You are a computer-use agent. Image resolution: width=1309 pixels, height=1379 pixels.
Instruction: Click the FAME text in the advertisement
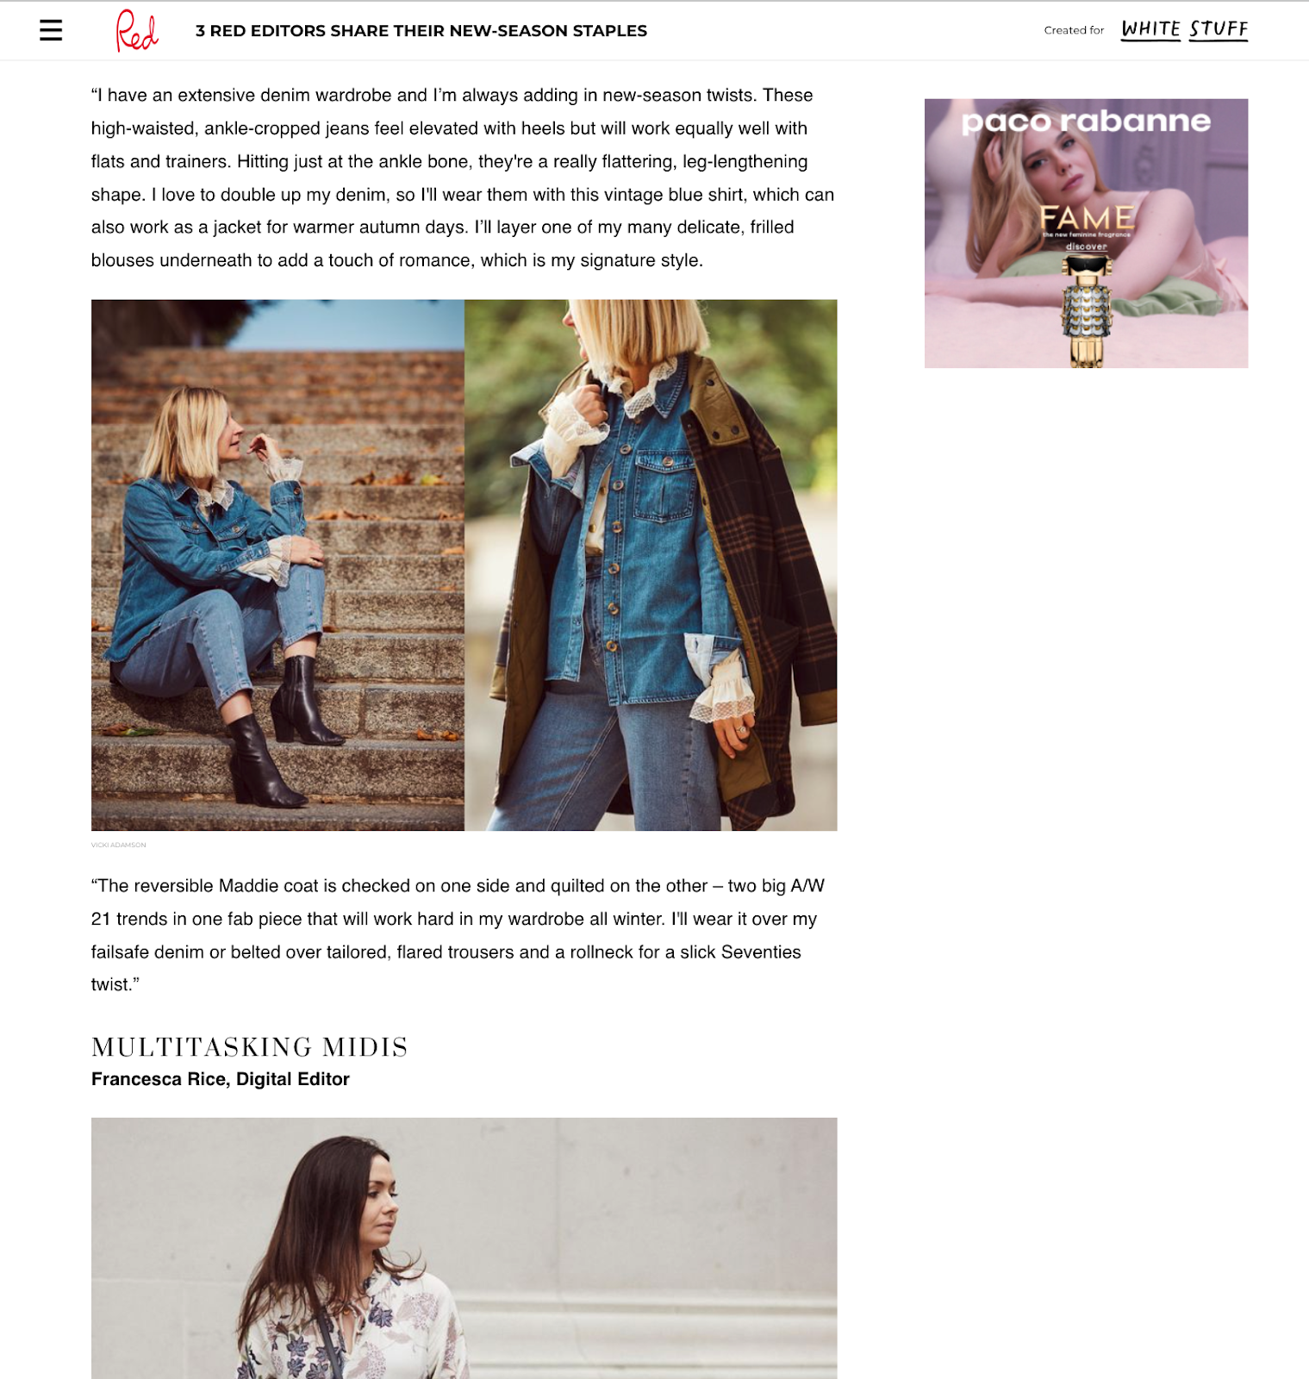coord(1087,217)
